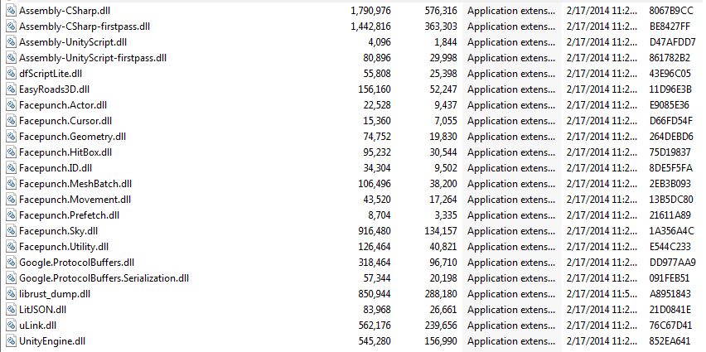Select the Facepunch.Geometry.dll file name
The height and width of the screenshot is (352, 706).
(72, 137)
